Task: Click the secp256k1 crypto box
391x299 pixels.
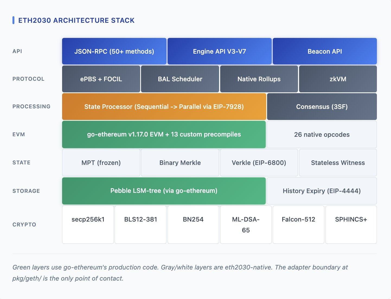Action: (x=88, y=225)
